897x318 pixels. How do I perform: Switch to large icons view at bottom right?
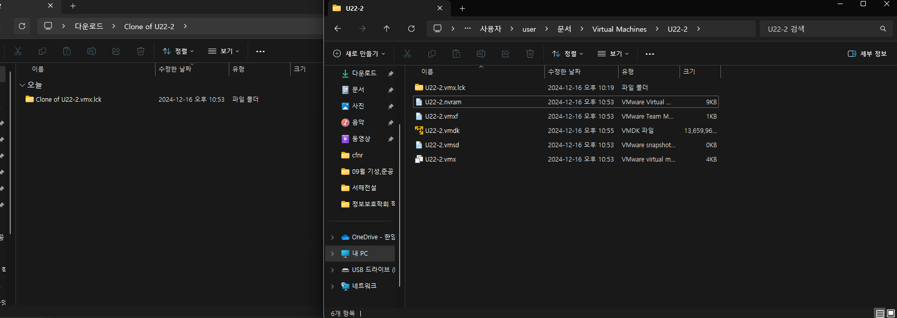pos(891,313)
